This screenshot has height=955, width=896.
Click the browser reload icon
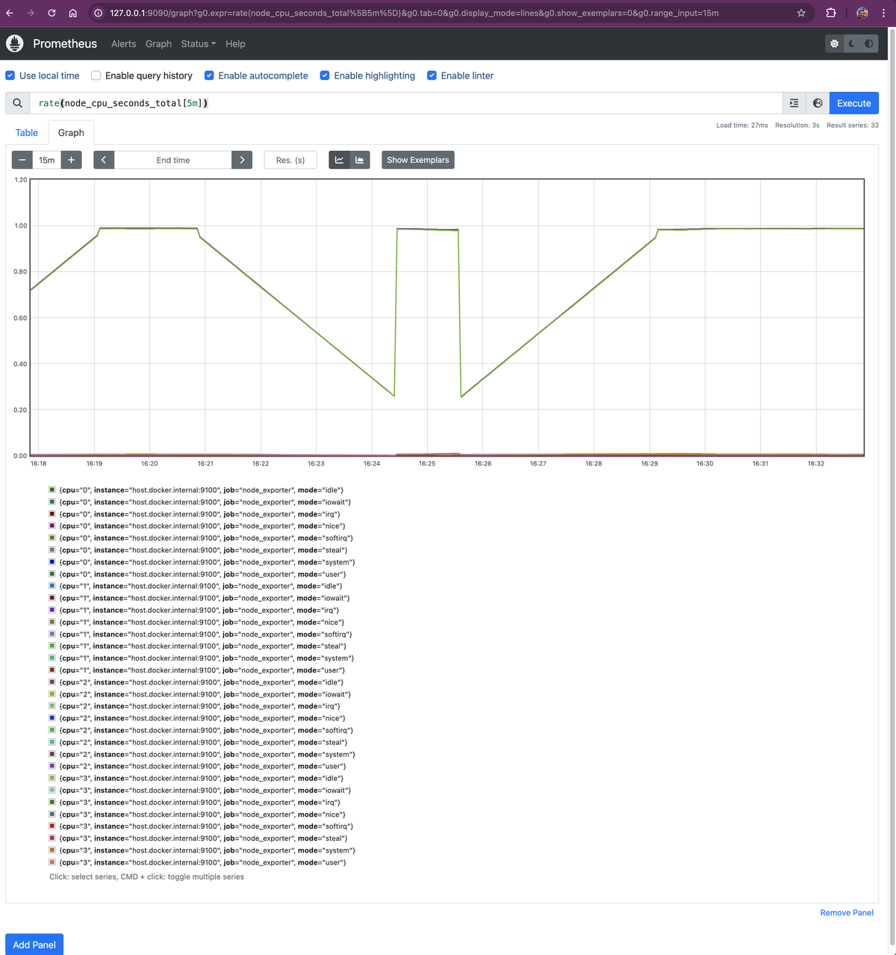pyautogui.click(x=52, y=13)
